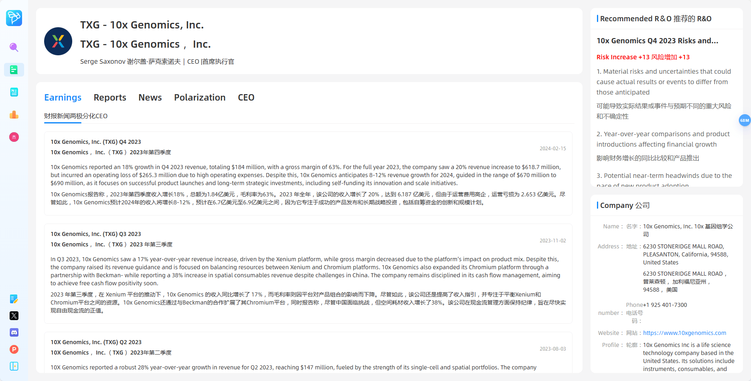
Task: Click the bee logo icon in sidebar
Action: tap(14, 18)
